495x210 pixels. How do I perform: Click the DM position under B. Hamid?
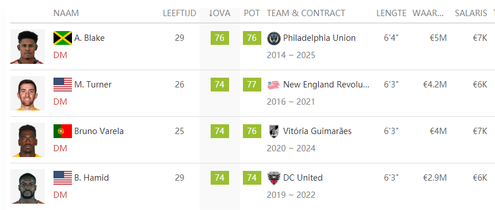[60, 195]
